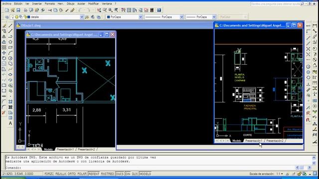This screenshot has width=319, height=179.
Task: Select the Erase modify tool
Action: point(4,25)
